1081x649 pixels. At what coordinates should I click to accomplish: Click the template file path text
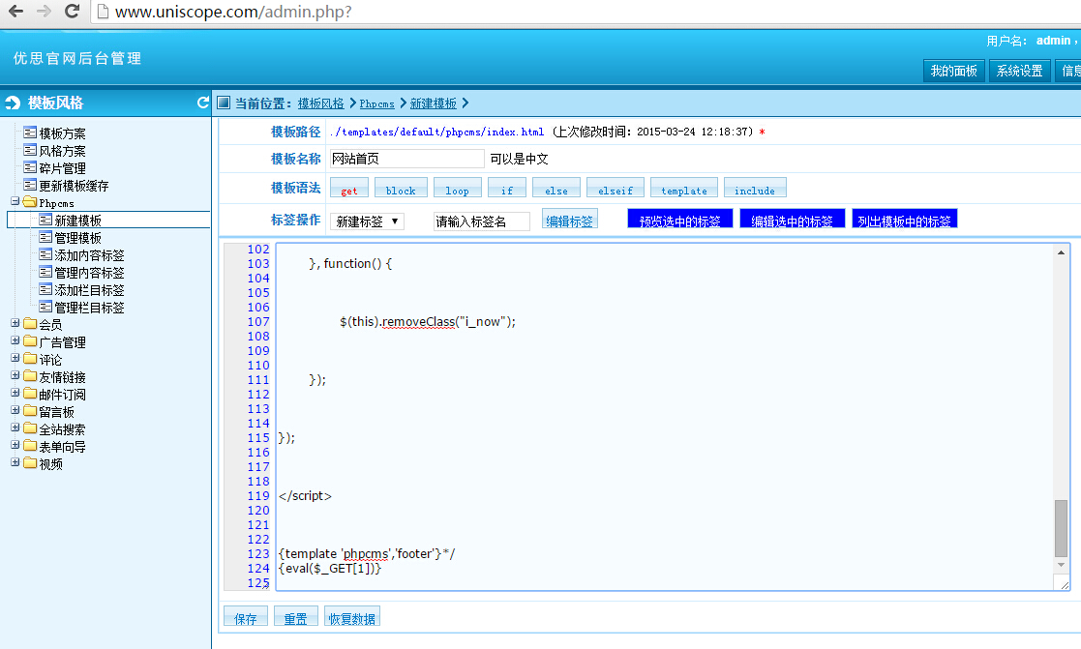[x=437, y=132]
